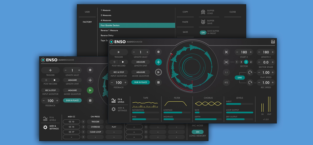Screen dimensions: 313x145
Task: Decrease LENGTH 3 value with minus
Action: coord(259,52)
